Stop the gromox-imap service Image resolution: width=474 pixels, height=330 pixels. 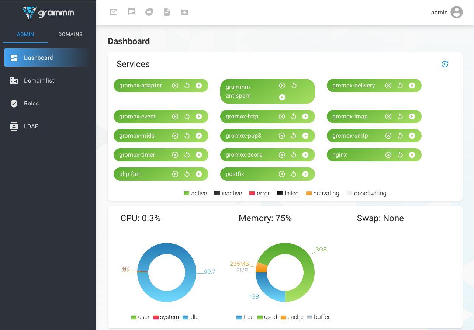pyautogui.click(x=388, y=117)
